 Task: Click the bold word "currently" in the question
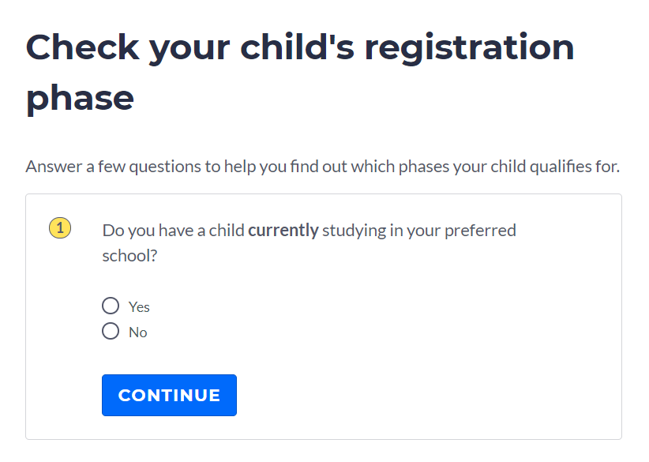click(283, 231)
